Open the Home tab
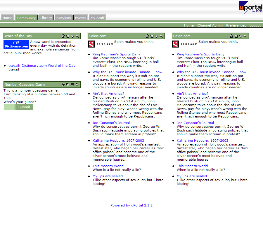 7,18
